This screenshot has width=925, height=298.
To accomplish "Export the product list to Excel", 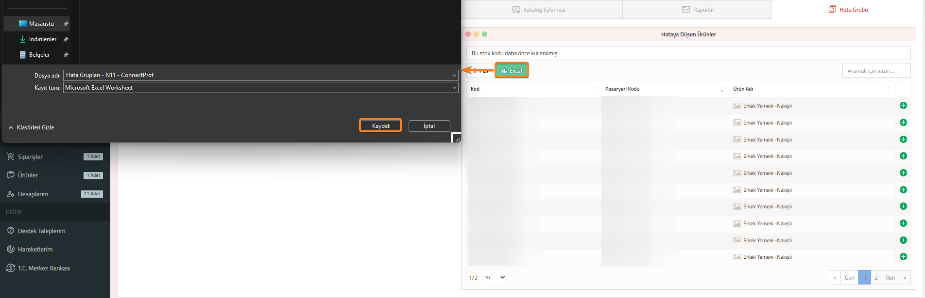I will coord(512,71).
